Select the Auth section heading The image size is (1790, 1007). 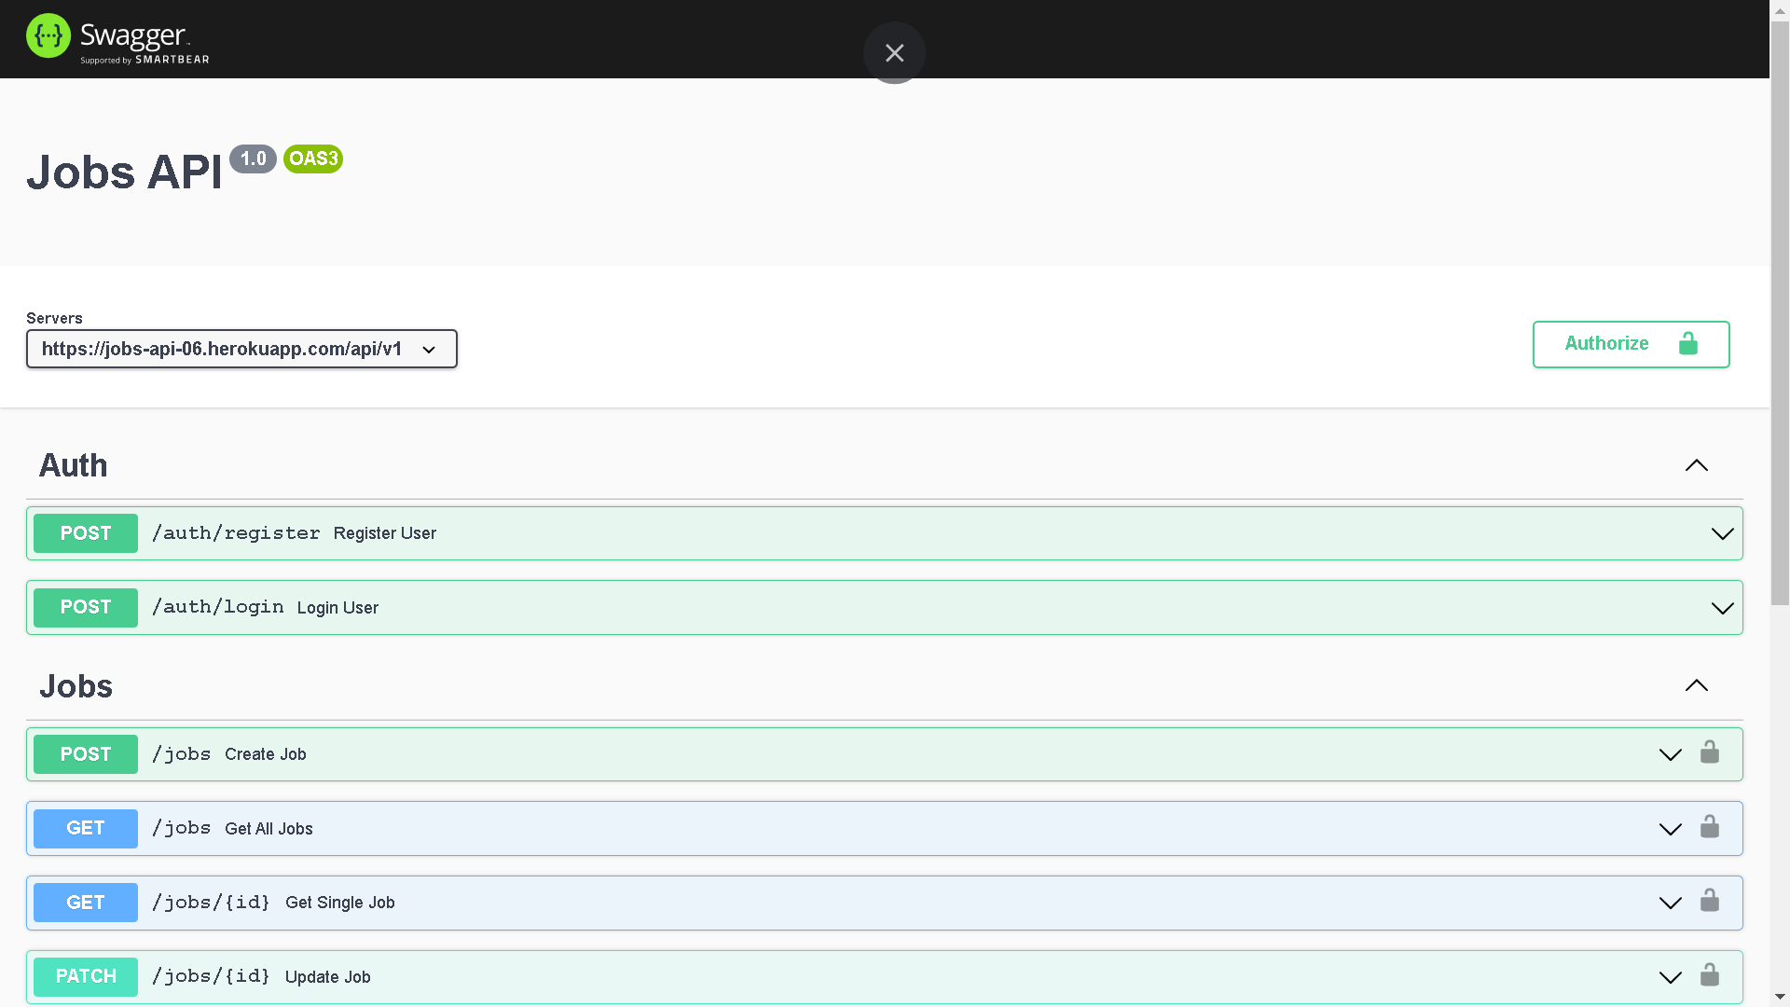(73, 465)
